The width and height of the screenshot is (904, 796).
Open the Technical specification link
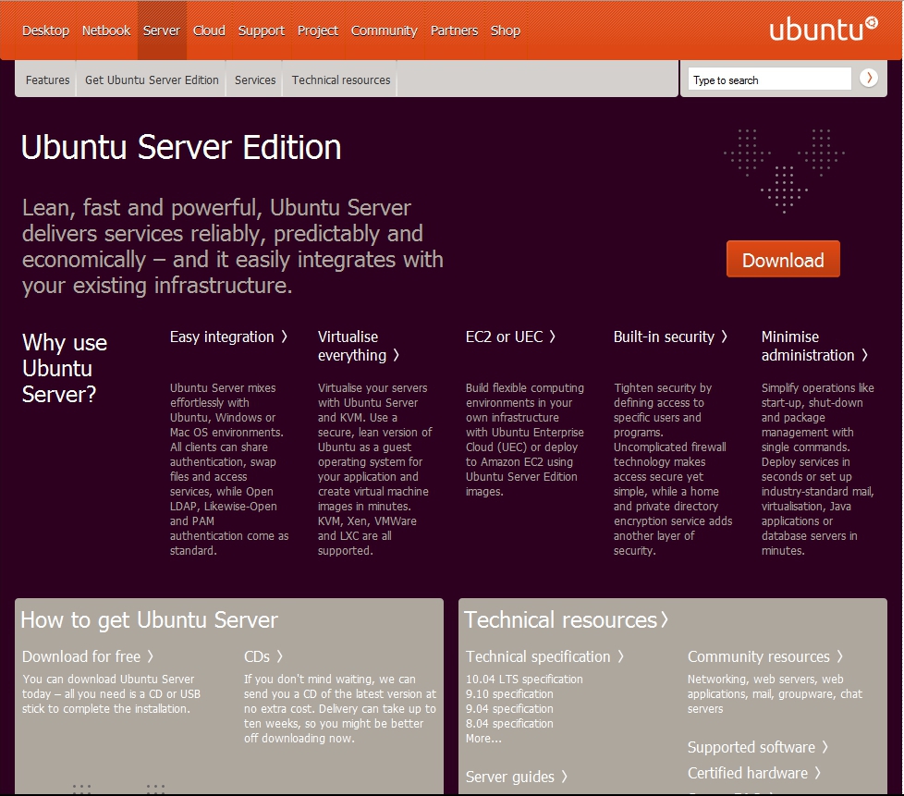(x=544, y=656)
